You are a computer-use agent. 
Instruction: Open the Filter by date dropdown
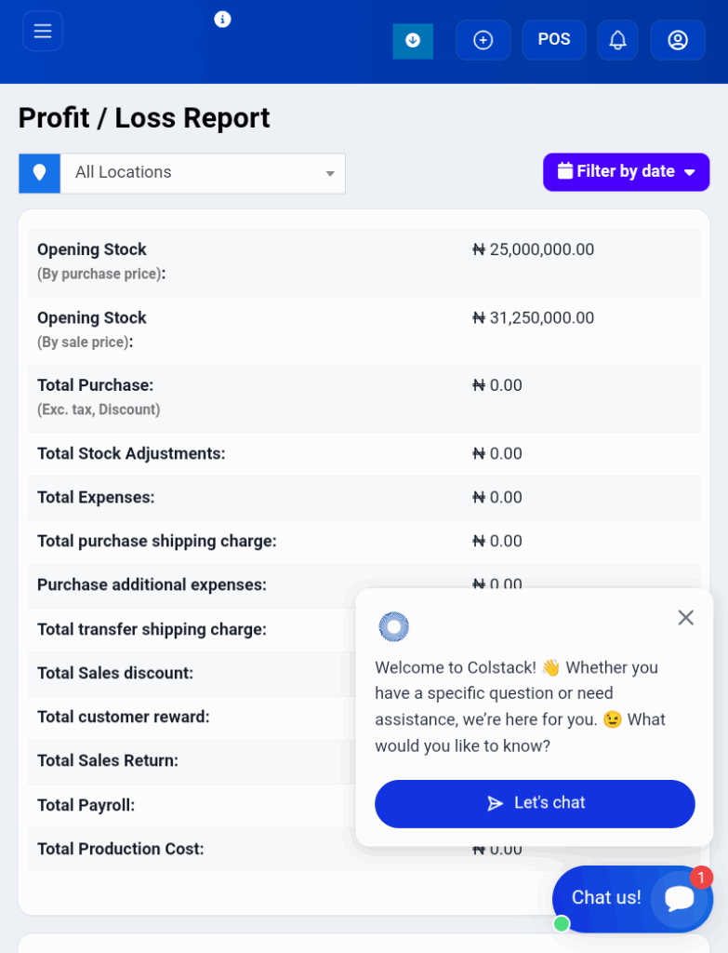coord(626,172)
